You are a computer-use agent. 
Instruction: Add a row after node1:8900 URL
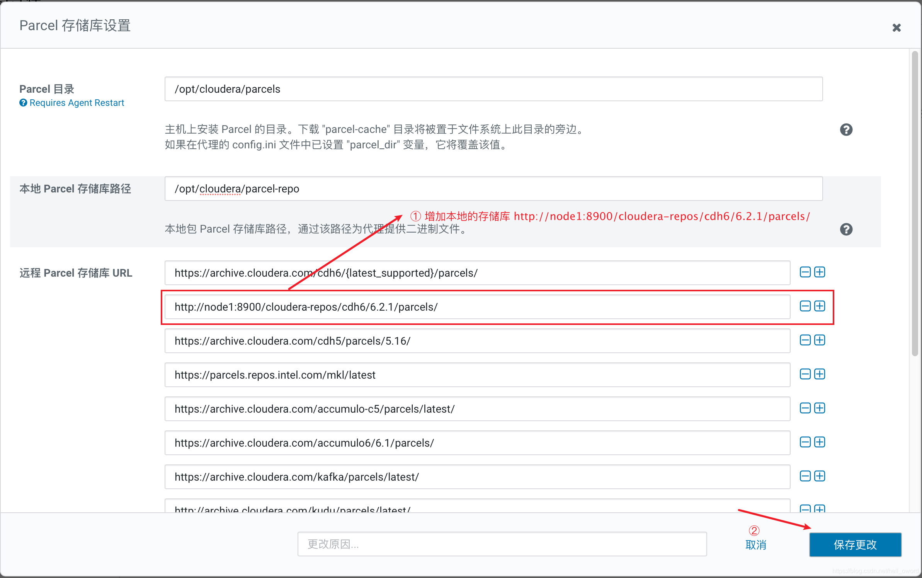[x=820, y=306]
